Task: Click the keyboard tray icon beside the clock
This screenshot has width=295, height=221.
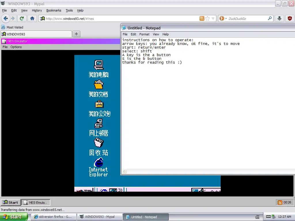Action: (x=268, y=217)
